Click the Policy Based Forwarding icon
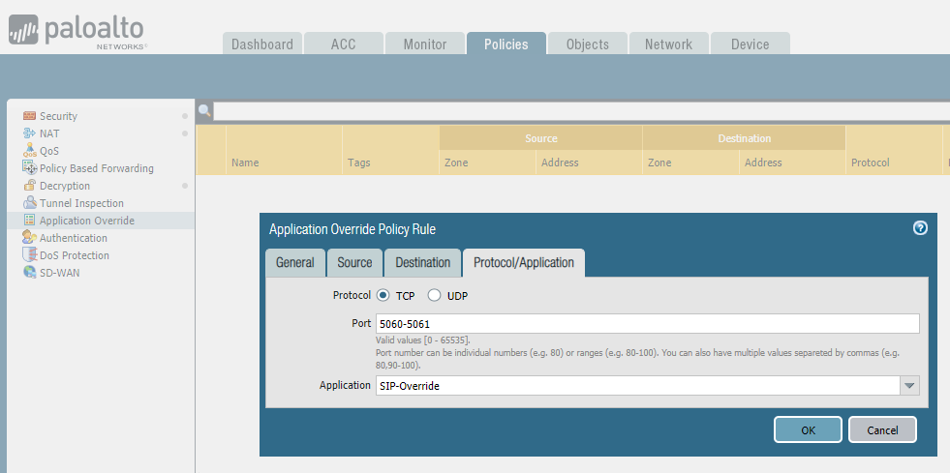This screenshot has width=950, height=473. (x=29, y=167)
